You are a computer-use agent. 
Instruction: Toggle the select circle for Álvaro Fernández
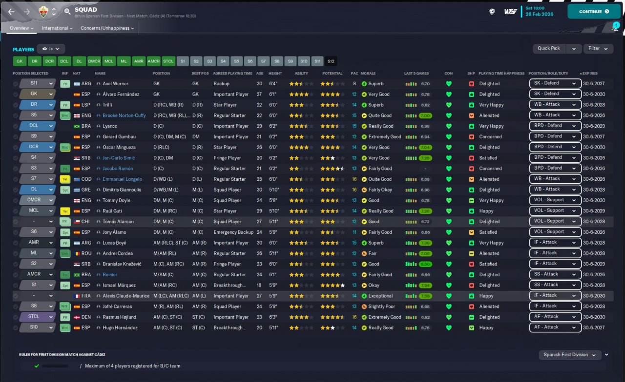click(16, 95)
